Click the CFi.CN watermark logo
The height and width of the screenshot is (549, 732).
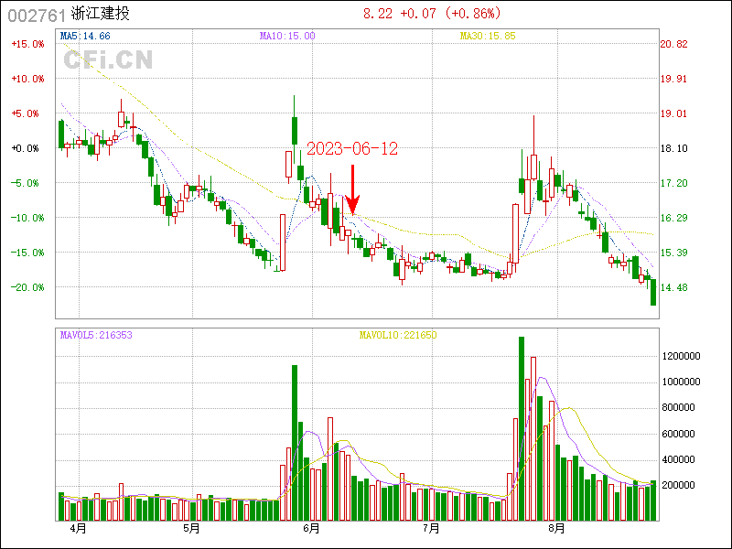pyautogui.click(x=107, y=60)
